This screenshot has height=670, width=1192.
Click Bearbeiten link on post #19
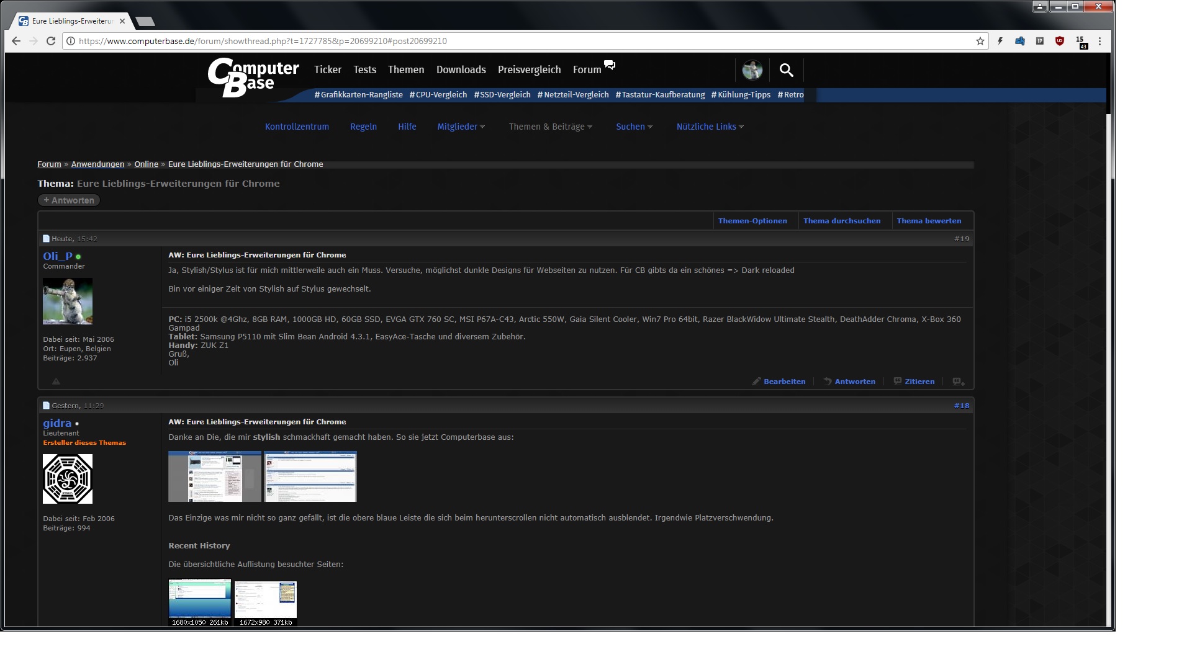coord(784,382)
